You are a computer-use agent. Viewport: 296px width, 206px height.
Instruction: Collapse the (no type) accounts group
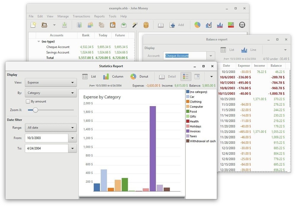(x=38, y=41)
